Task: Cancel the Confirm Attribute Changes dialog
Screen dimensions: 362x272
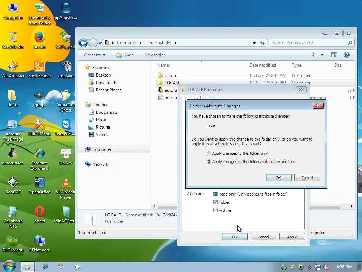Action: (307, 178)
